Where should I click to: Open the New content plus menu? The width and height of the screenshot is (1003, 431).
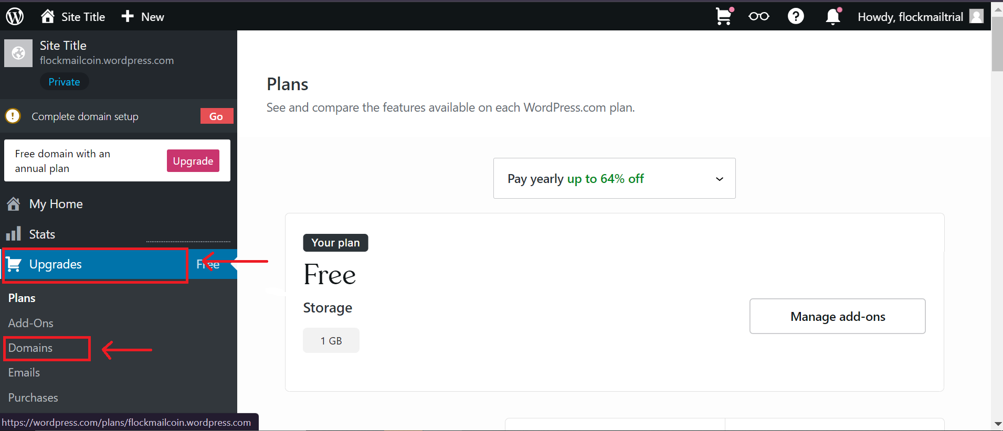pos(143,17)
